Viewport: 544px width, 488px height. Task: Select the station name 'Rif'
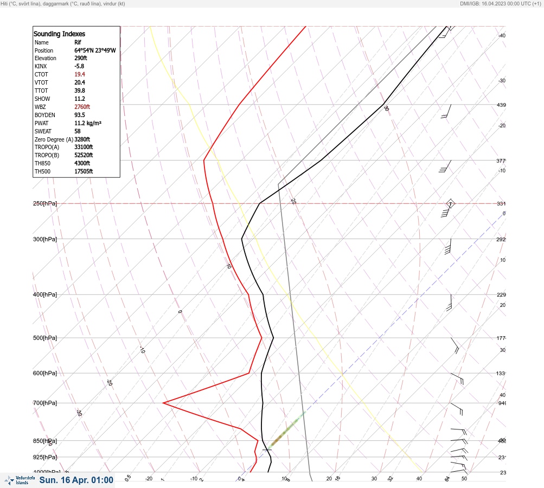[78, 42]
